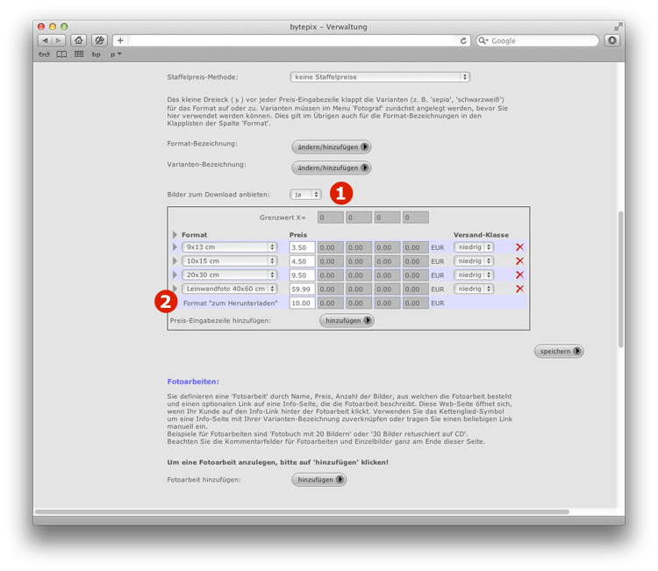Viewport: 658px width, 571px height.
Task: Focus the Google search field
Action: click(537, 40)
